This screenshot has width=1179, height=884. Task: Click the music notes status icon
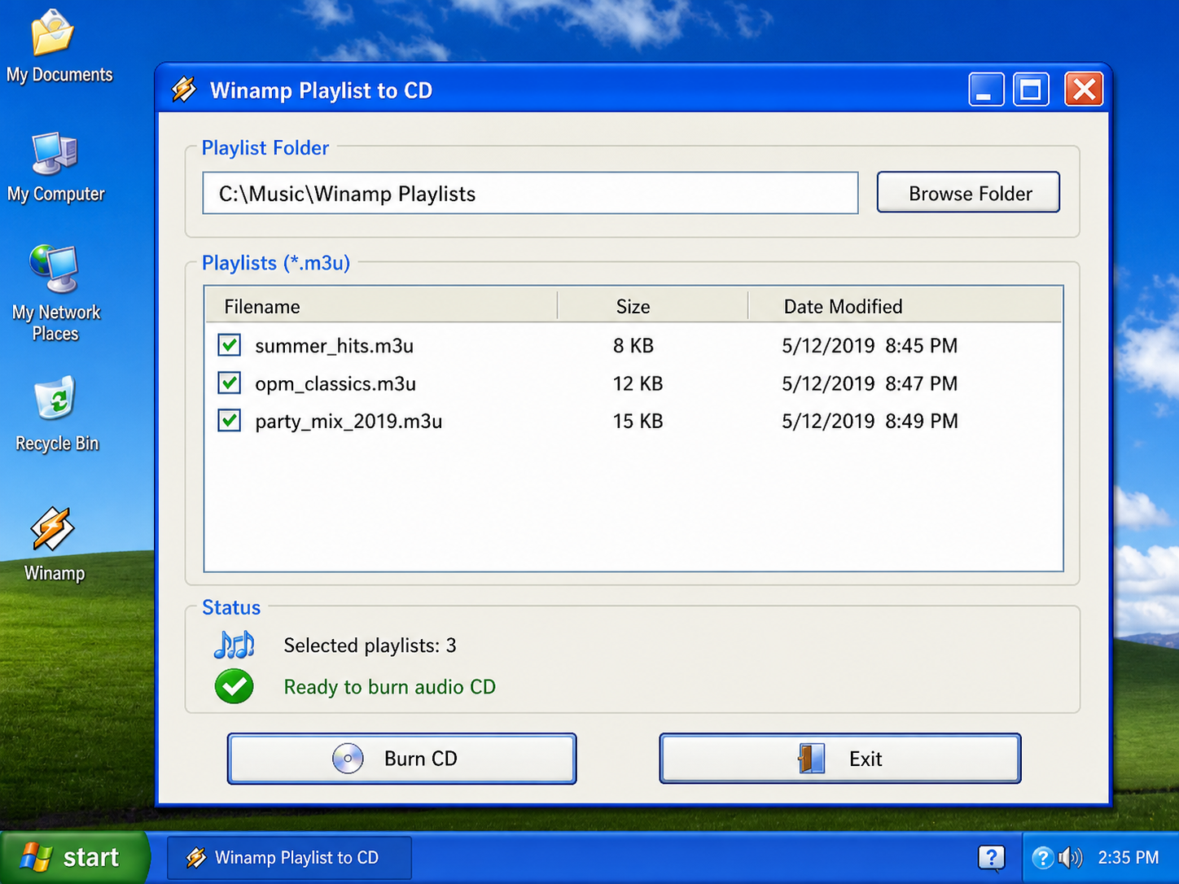point(234,645)
